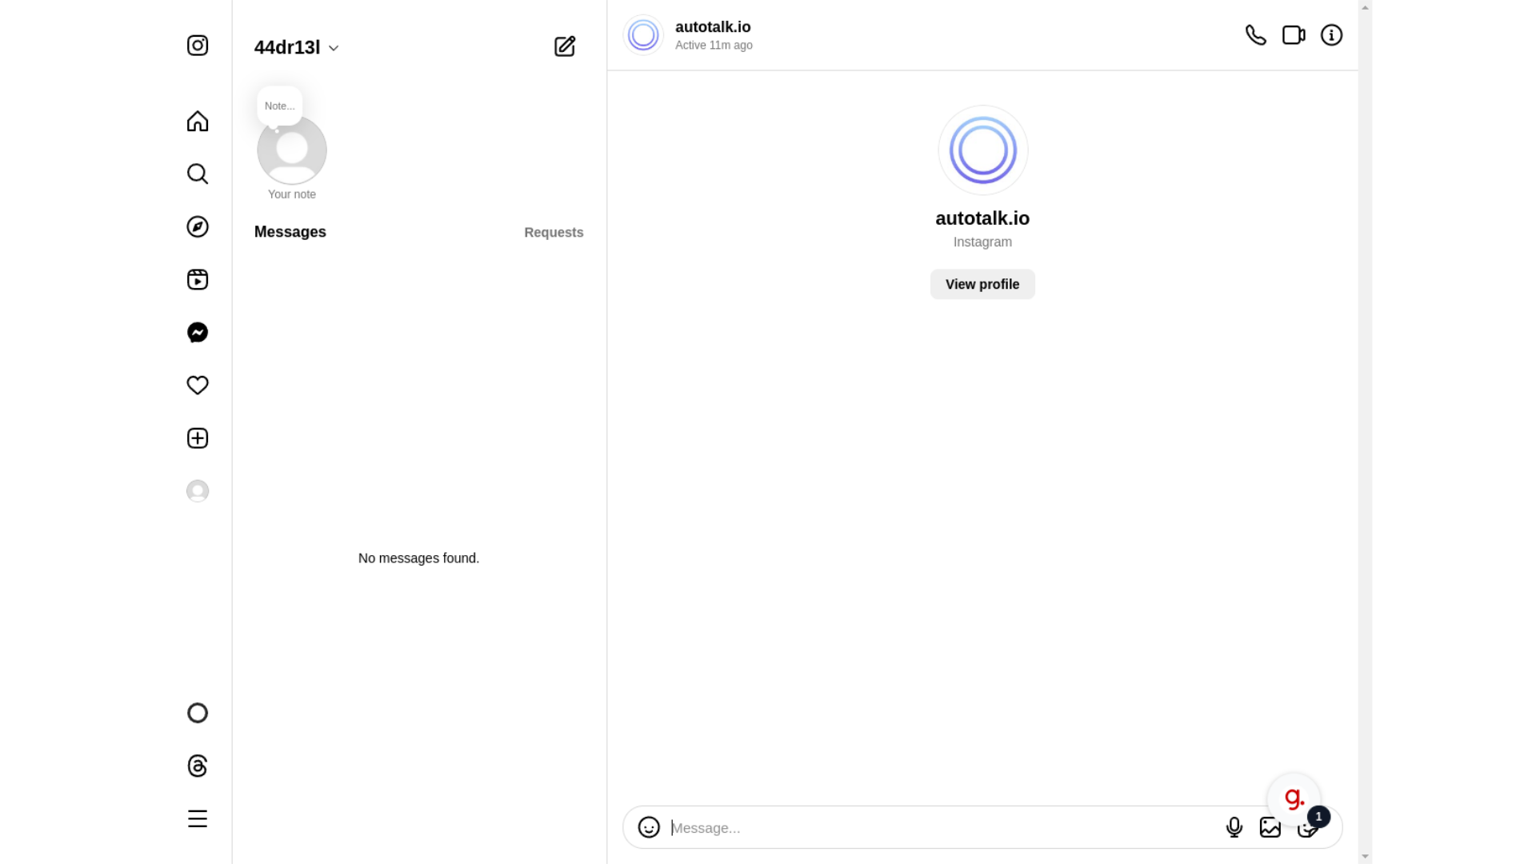Click the 'Active 11m ago' status text
Image resolution: width=1536 pixels, height=864 pixels.
pyautogui.click(x=714, y=46)
